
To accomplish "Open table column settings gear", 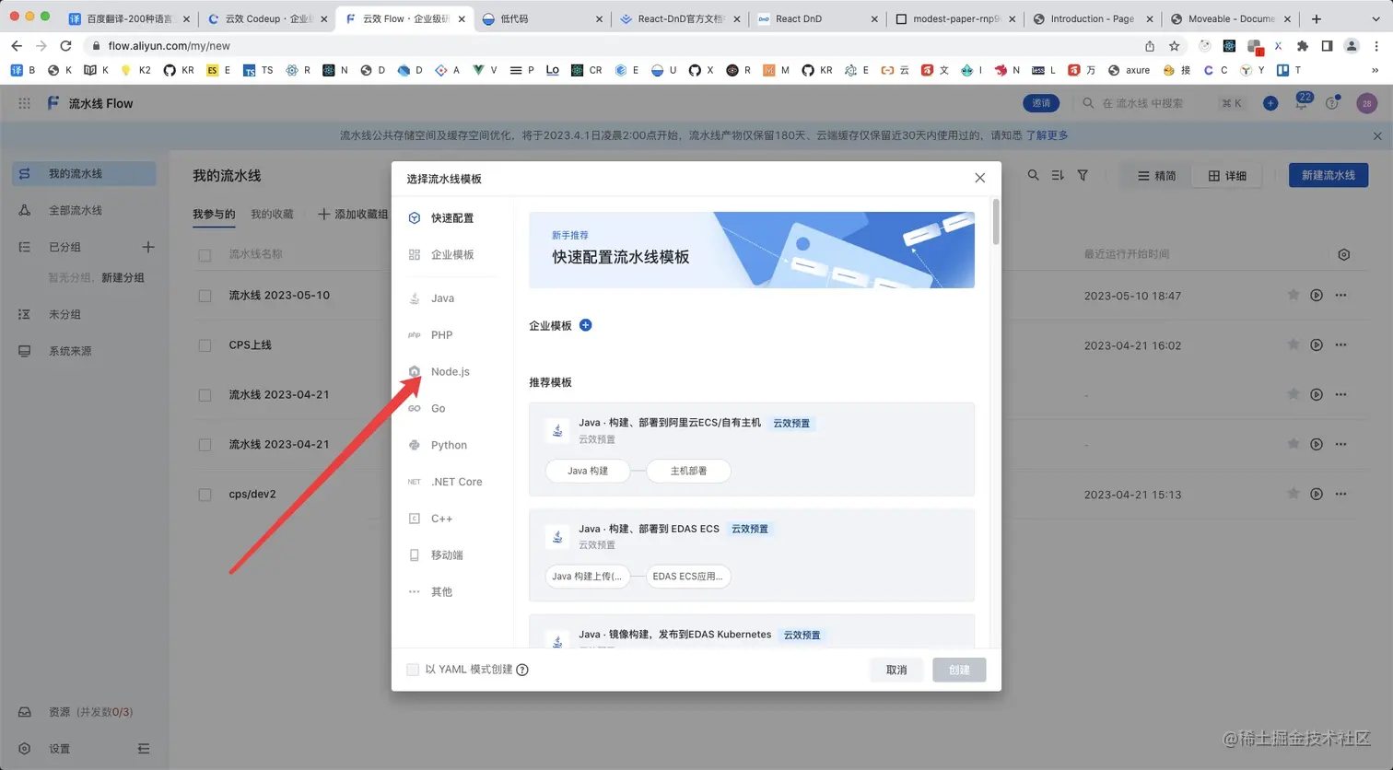I will (x=1344, y=255).
